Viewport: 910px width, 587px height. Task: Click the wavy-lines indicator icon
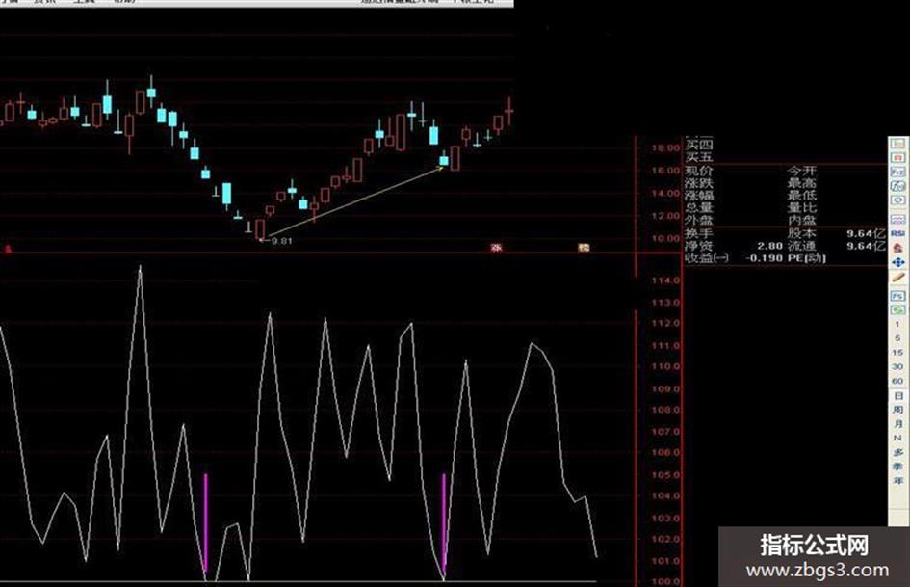point(897,219)
